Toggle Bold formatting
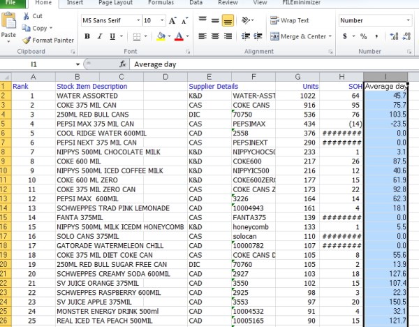Image resolution: width=419 pixels, height=327 pixels. 87,36
